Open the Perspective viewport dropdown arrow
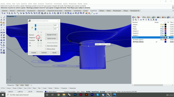Screen dimensions: 174x97 [16, 16]
